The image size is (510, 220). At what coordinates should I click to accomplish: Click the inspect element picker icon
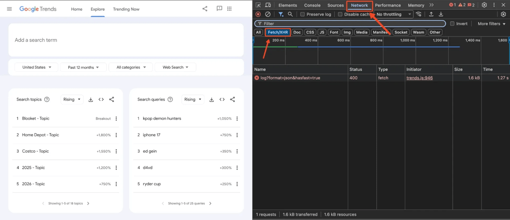pyautogui.click(x=258, y=5)
